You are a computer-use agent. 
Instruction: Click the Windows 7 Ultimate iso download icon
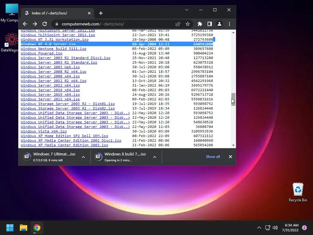tap(27, 156)
